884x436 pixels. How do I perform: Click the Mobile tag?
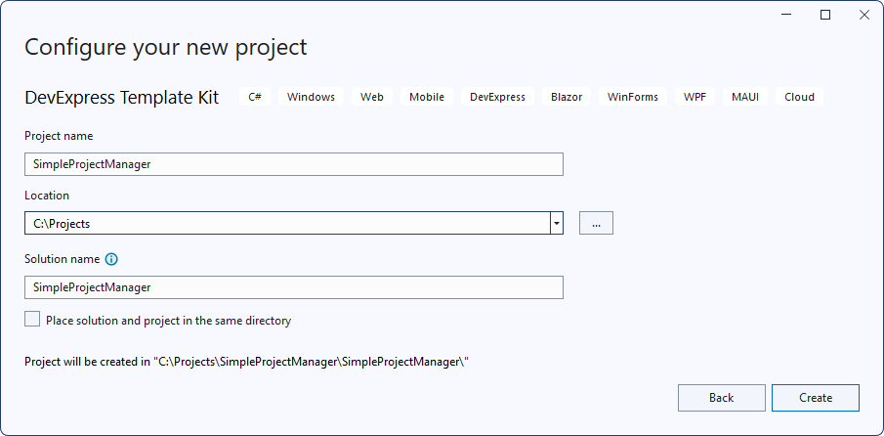pyautogui.click(x=427, y=97)
